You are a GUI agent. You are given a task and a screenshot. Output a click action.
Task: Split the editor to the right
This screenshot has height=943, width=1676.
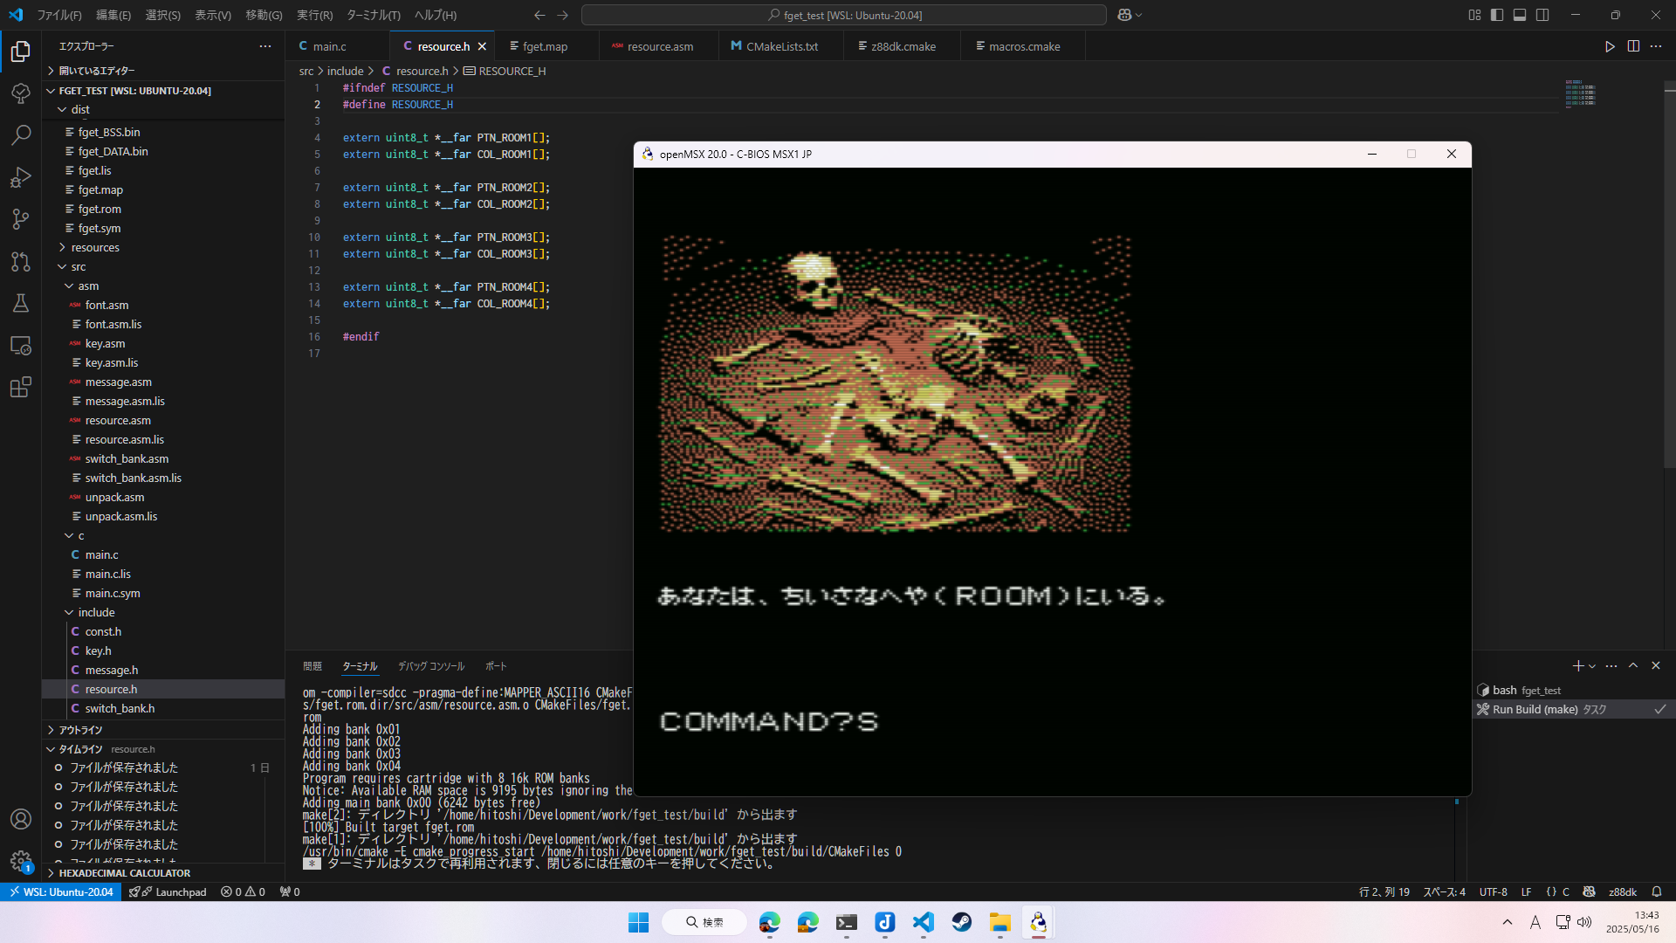[1633, 46]
